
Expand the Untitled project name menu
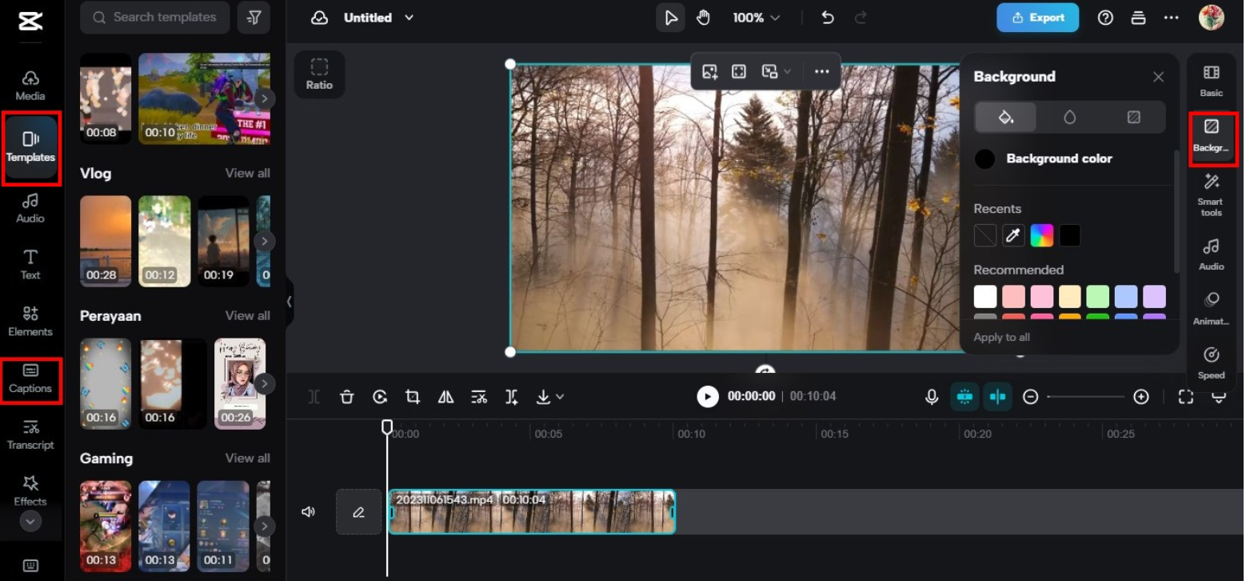point(409,17)
